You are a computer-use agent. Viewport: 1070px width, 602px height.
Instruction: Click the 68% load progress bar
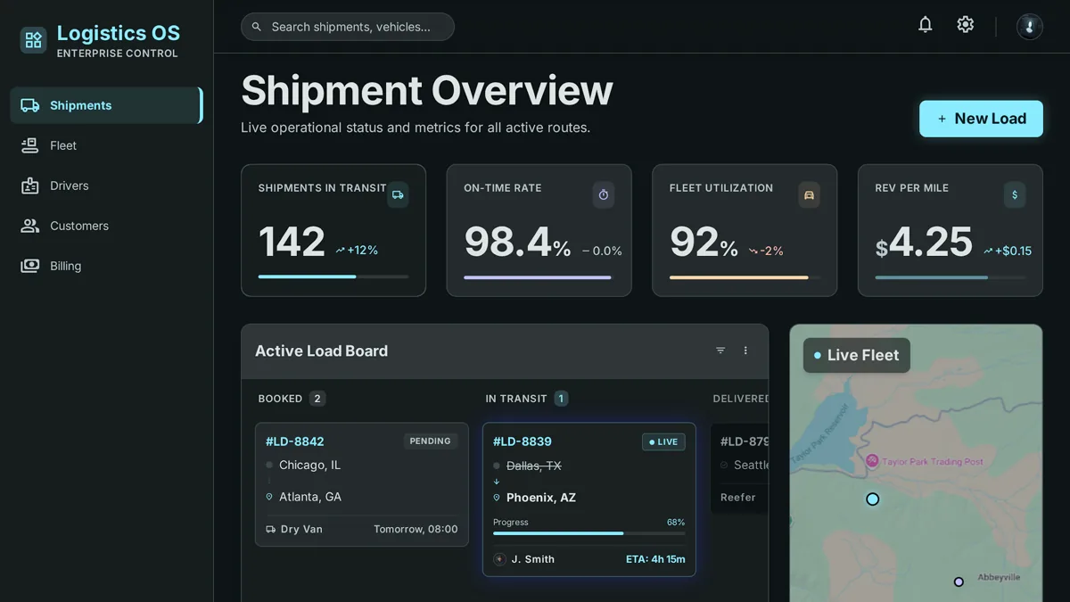[589, 533]
